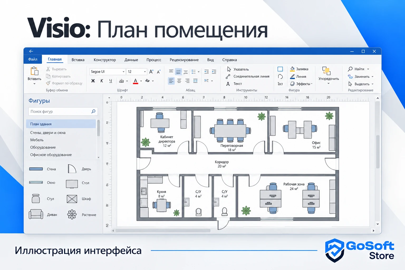Click the Заменить button
The image size is (405, 270).
point(361,77)
